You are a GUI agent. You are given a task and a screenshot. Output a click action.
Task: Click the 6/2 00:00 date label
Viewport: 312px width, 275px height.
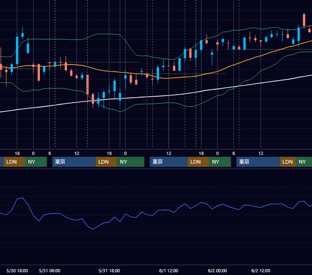tap(217, 270)
